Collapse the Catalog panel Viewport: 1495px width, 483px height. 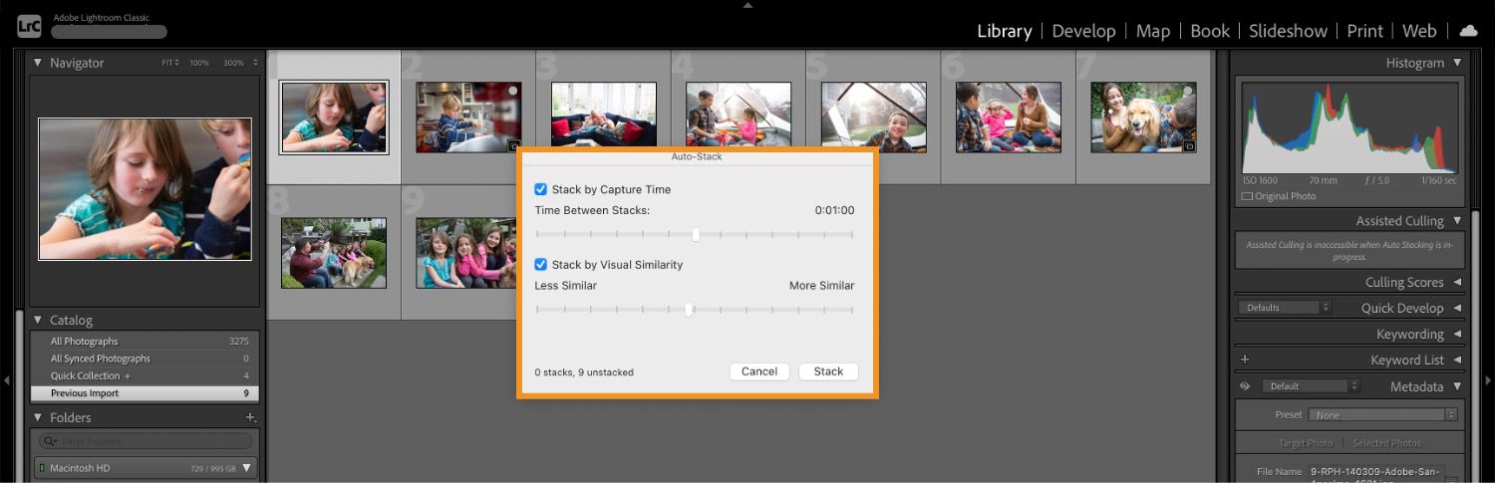pyautogui.click(x=38, y=320)
